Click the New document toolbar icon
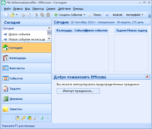152x129 pixels. (7, 15)
